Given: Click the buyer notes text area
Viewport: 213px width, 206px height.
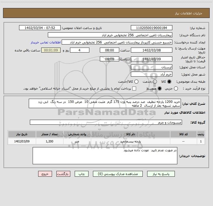Looking at the screenshot, I should pos(105,156).
